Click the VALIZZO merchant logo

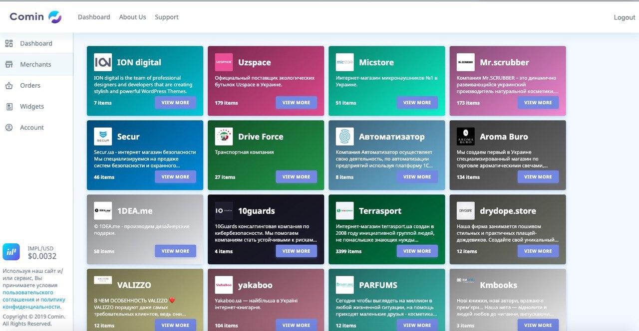pyautogui.click(x=103, y=280)
